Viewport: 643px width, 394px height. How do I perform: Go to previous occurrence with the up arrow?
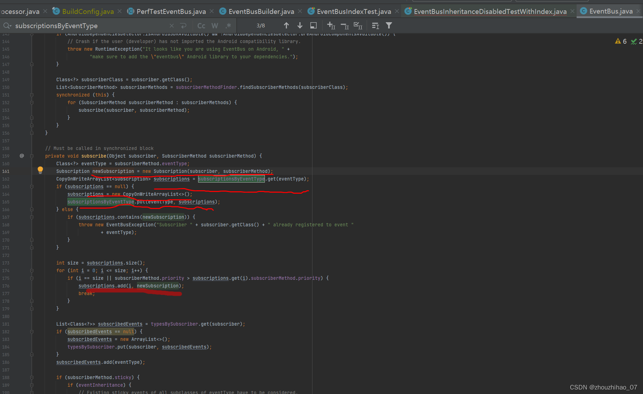pyautogui.click(x=286, y=25)
